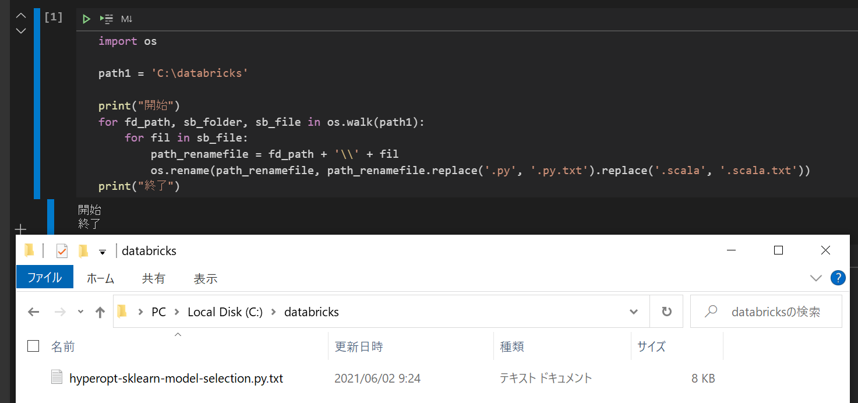Click 8 KB size cell
858x403 pixels.
(703, 379)
